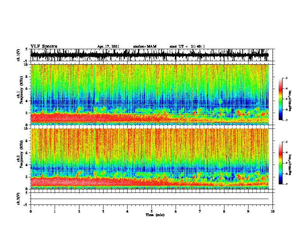The image size is (307, 237).
Task: Click the '10' kHz tick on ch.1 frequency axis
Action: [x=26, y=65]
